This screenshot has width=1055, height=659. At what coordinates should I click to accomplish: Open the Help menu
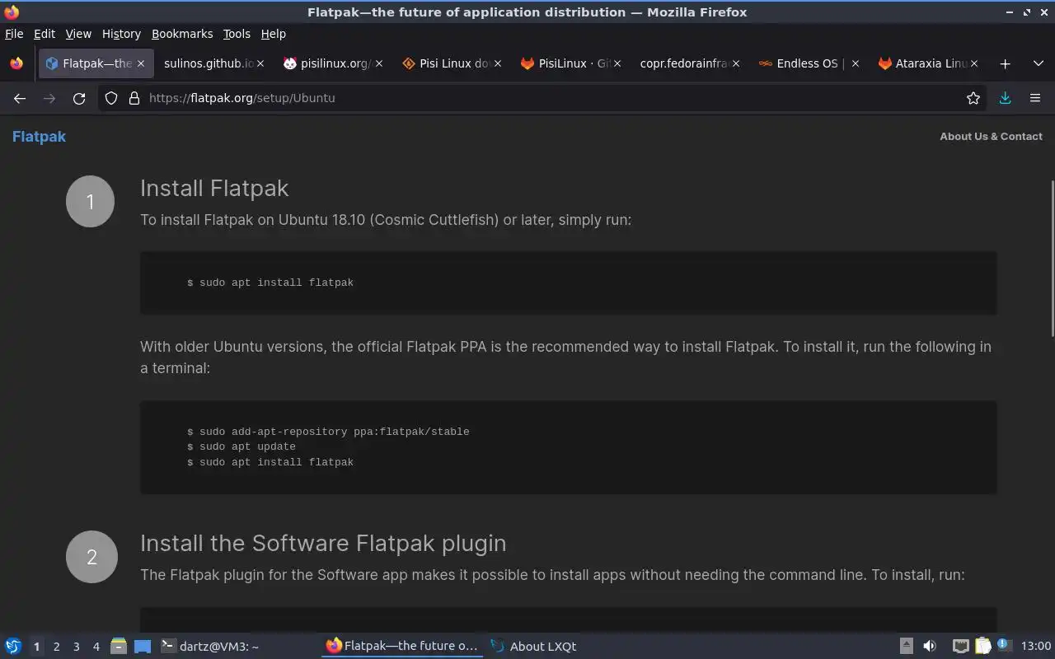[x=274, y=34]
